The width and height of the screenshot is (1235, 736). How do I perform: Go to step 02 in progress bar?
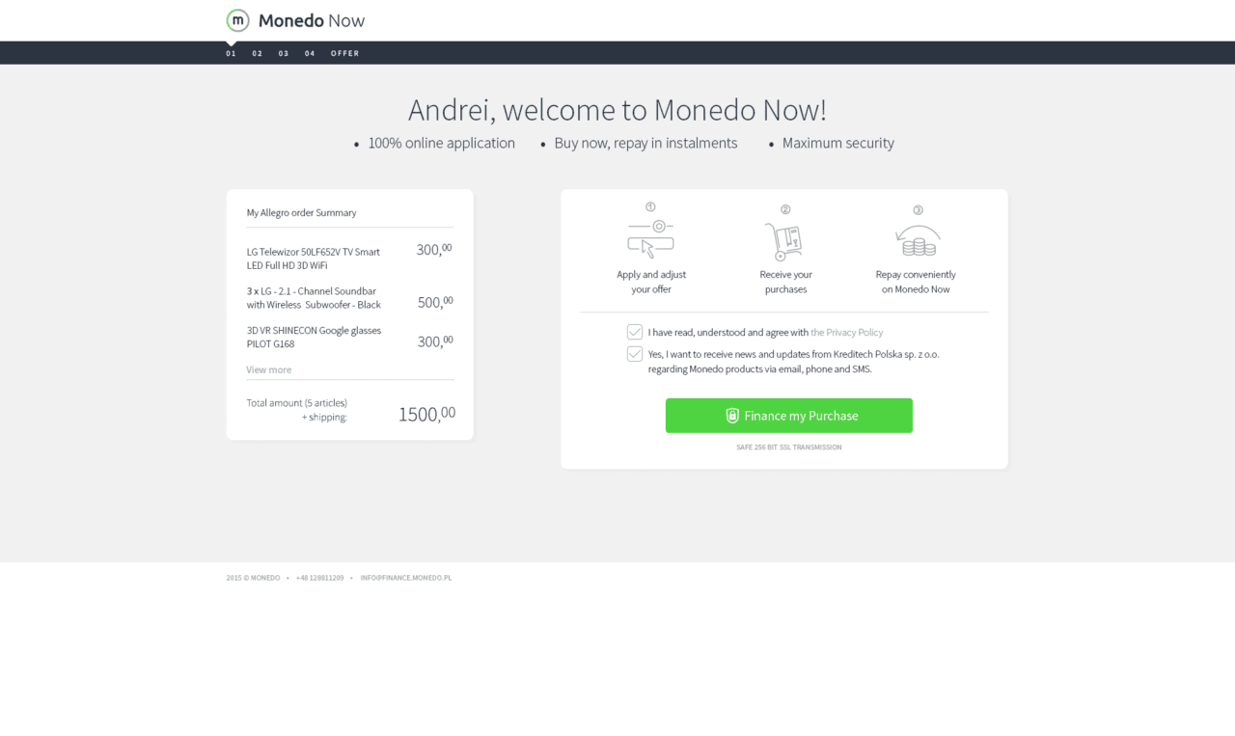[x=258, y=53]
